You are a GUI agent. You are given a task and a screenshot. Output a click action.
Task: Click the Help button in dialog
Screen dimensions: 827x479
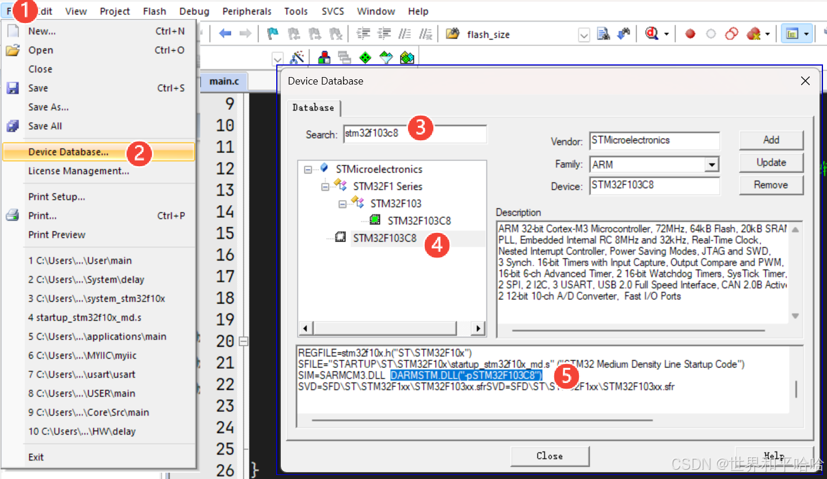[774, 456]
